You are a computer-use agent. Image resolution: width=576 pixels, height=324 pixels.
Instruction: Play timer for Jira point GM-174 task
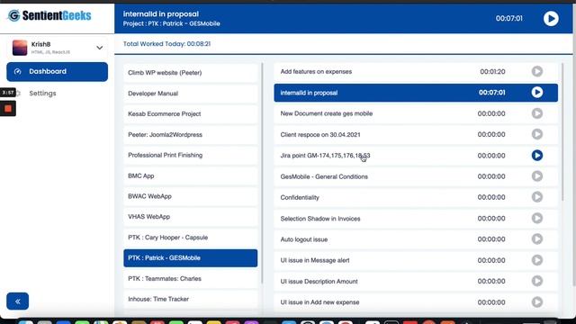(x=537, y=156)
